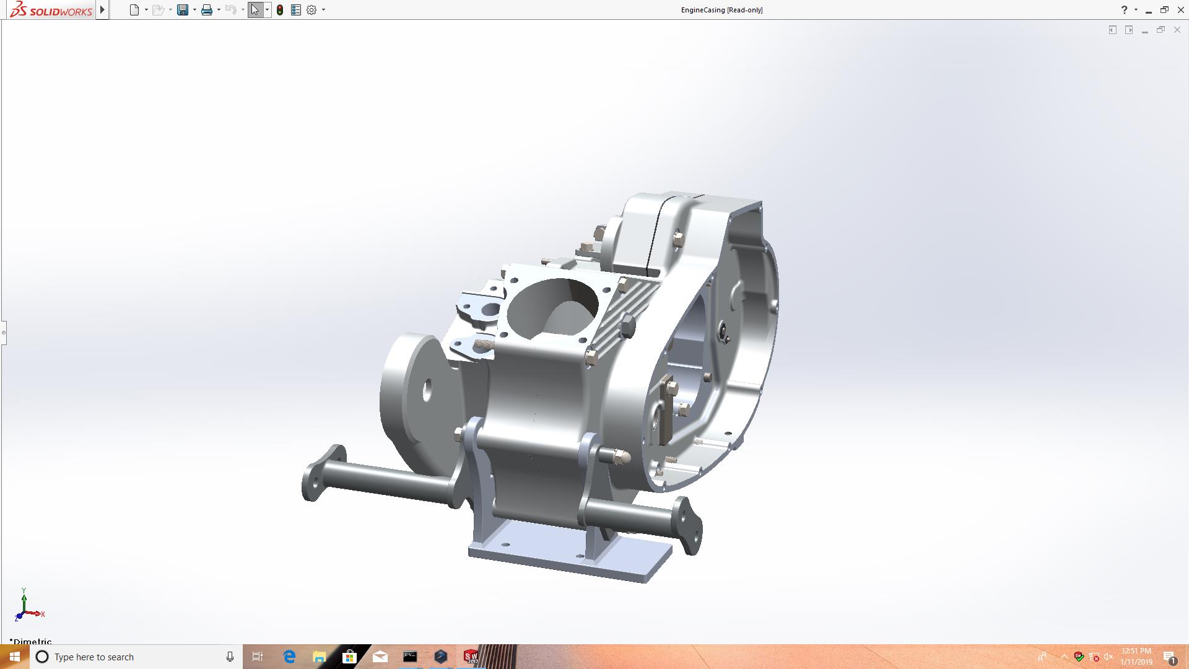Open the Print dropdown arrow
1189x669 pixels.
219,10
